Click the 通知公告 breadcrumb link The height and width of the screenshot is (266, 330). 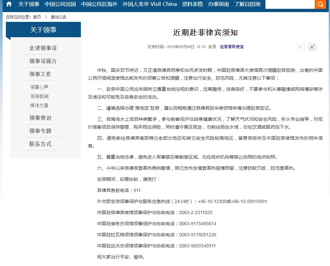58,17
